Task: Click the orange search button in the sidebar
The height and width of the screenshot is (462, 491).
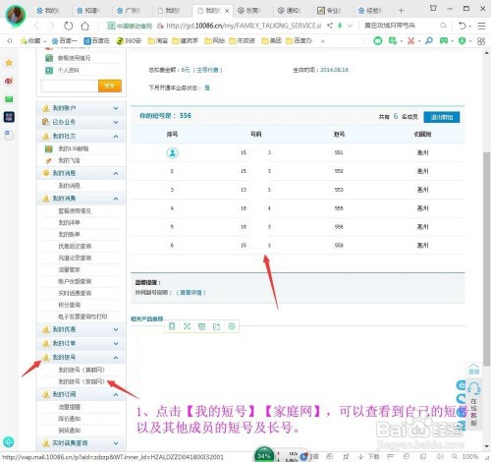Action: [110, 86]
